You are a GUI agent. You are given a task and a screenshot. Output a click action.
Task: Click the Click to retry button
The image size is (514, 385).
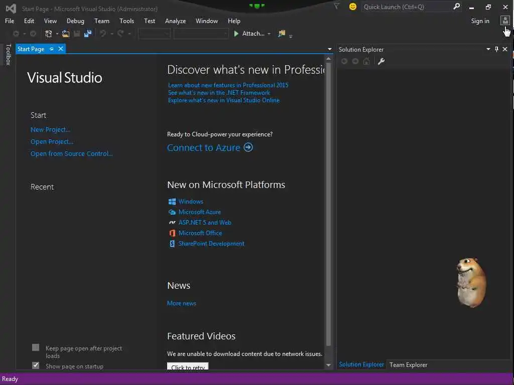point(188,366)
